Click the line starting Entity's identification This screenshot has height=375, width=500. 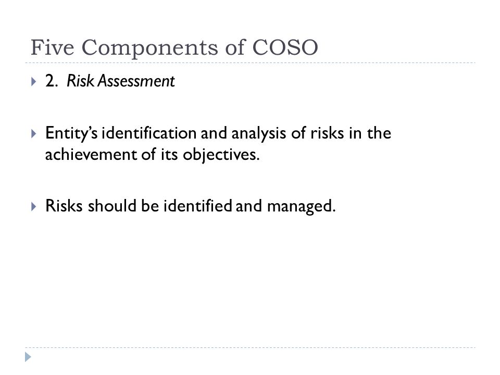coord(218,133)
